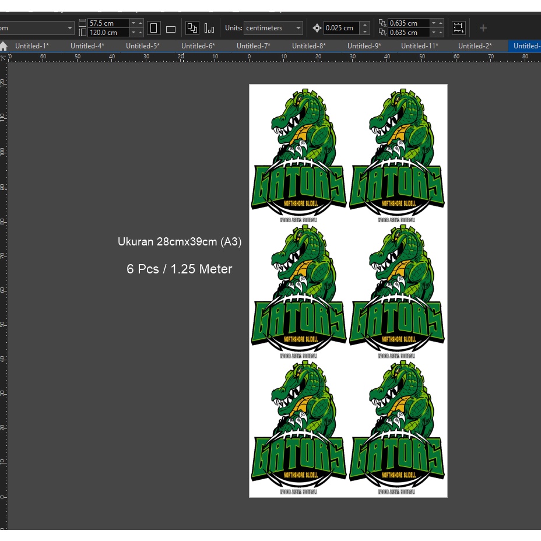Click the duplicate distance X icon
The height and width of the screenshot is (541, 541).
tap(382, 23)
